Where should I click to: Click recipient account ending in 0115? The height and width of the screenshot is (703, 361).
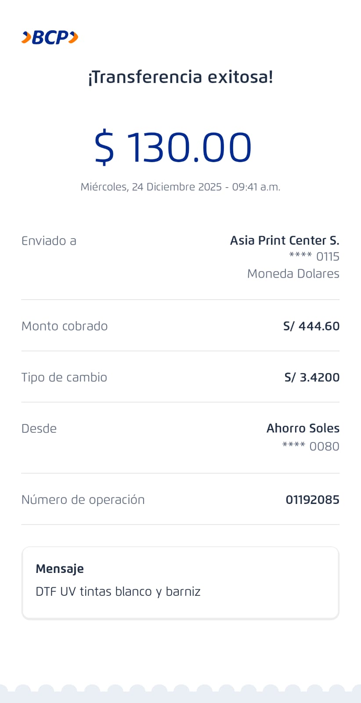pos(314,257)
